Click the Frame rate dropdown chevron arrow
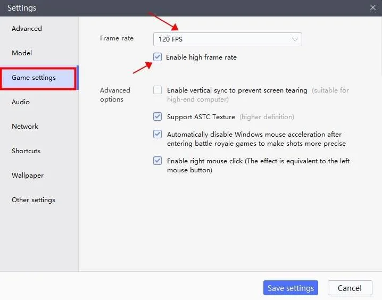 295,39
